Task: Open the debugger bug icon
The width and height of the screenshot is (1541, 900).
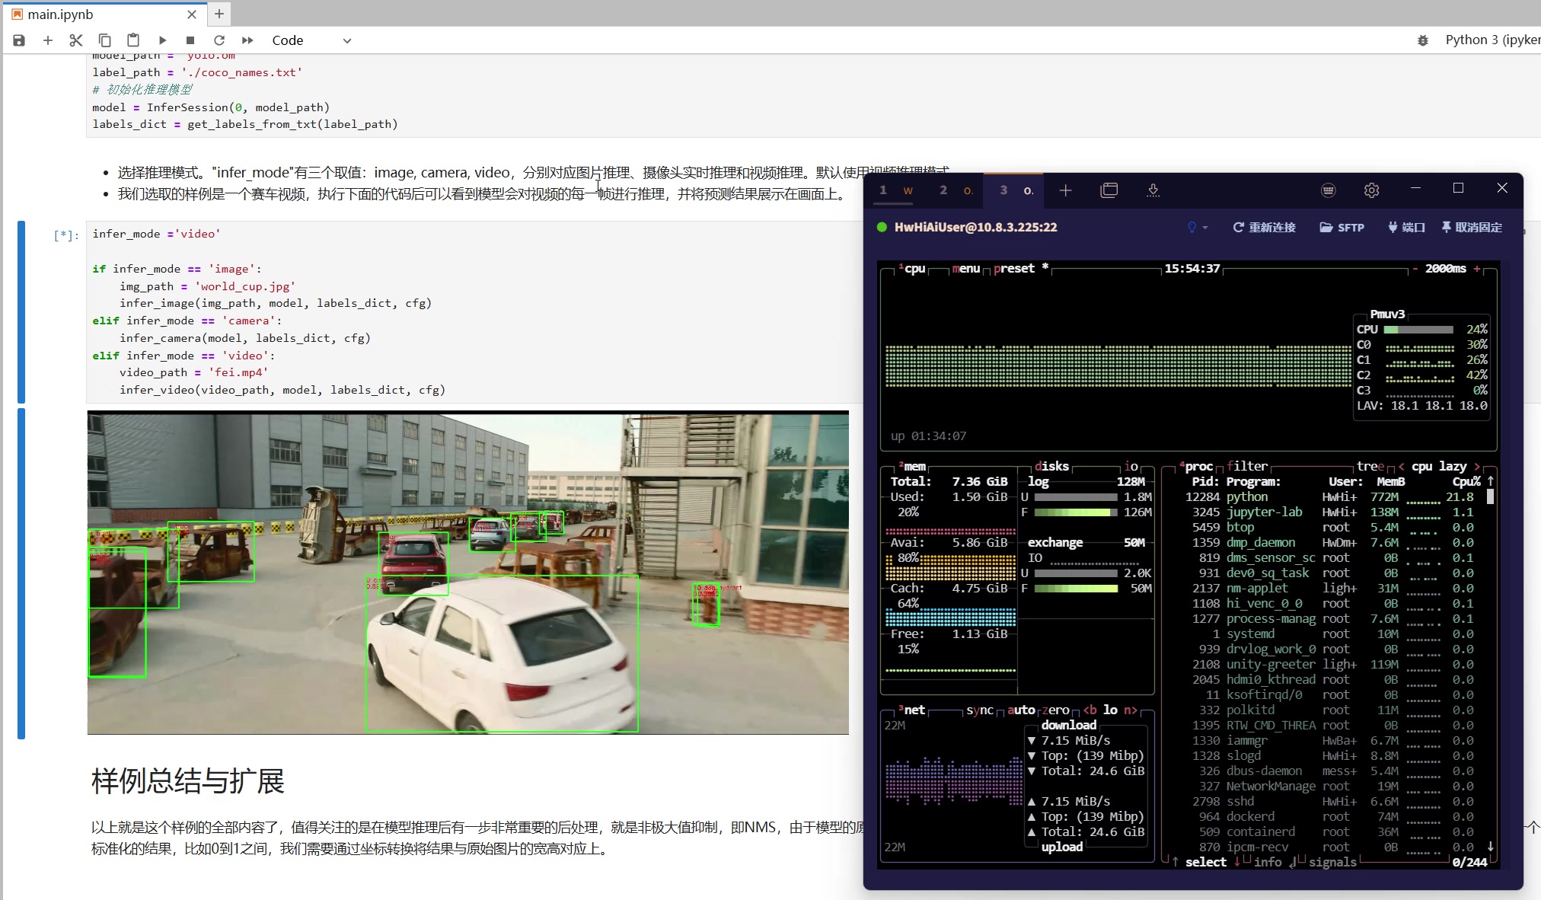Action: point(1423,40)
